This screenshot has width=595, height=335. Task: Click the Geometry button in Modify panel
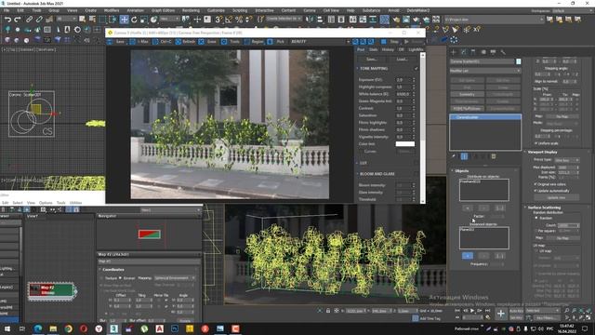(467, 94)
